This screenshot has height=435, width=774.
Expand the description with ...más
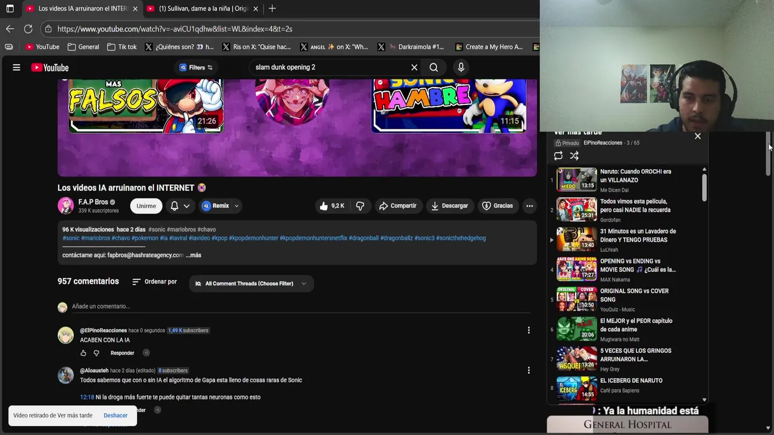[x=193, y=255]
